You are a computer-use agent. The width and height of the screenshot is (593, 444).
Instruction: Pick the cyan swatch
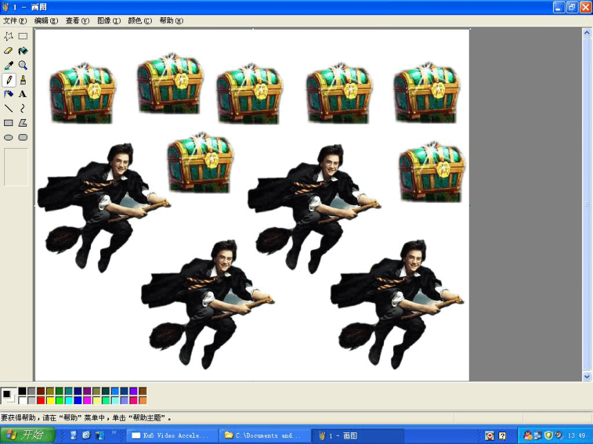point(69,400)
